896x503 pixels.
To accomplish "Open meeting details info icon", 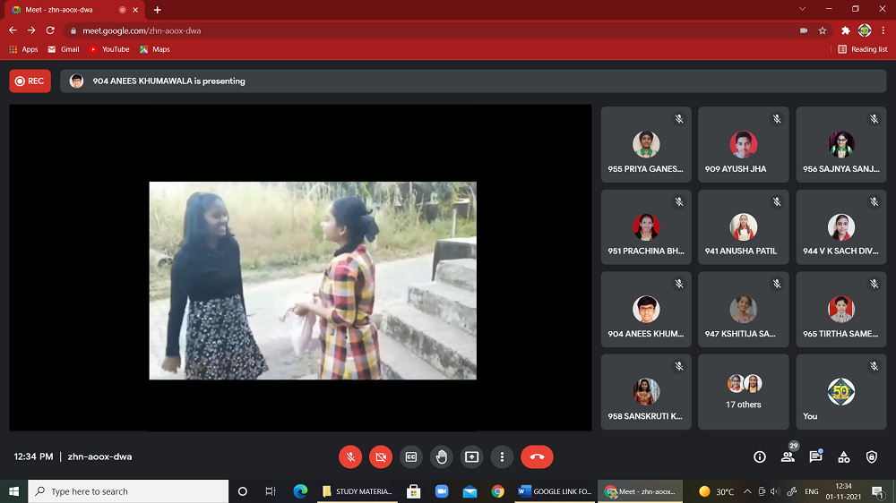I will tap(760, 456).
